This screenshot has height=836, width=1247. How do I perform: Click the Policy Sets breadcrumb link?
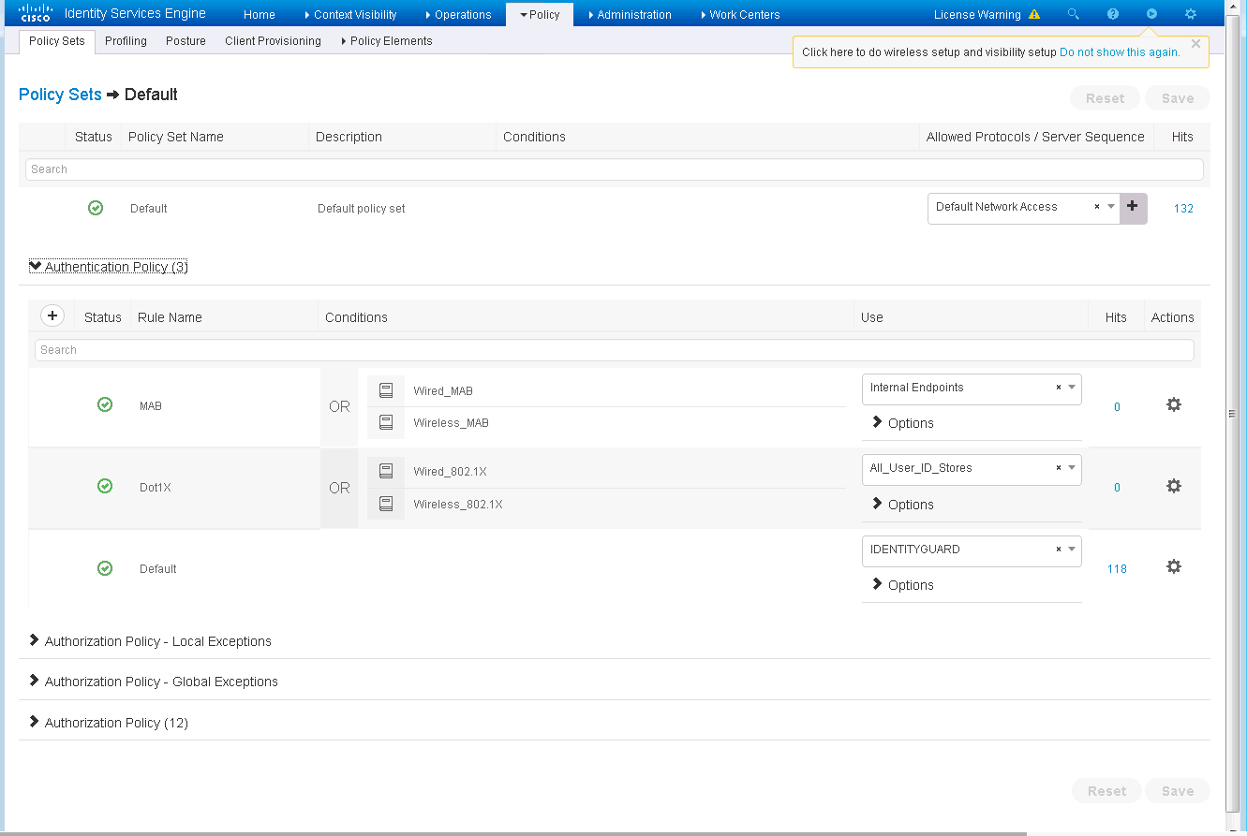(x=60, y=95)
